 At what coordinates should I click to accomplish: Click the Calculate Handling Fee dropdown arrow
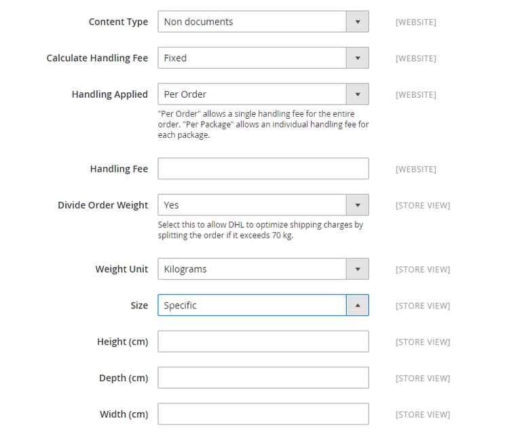(358, 58)
